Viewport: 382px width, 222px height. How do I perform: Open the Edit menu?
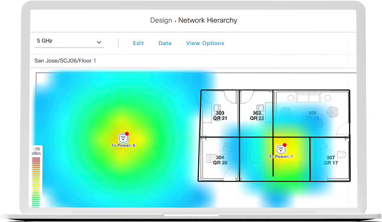pyautogui.click(x=138, y=43)
